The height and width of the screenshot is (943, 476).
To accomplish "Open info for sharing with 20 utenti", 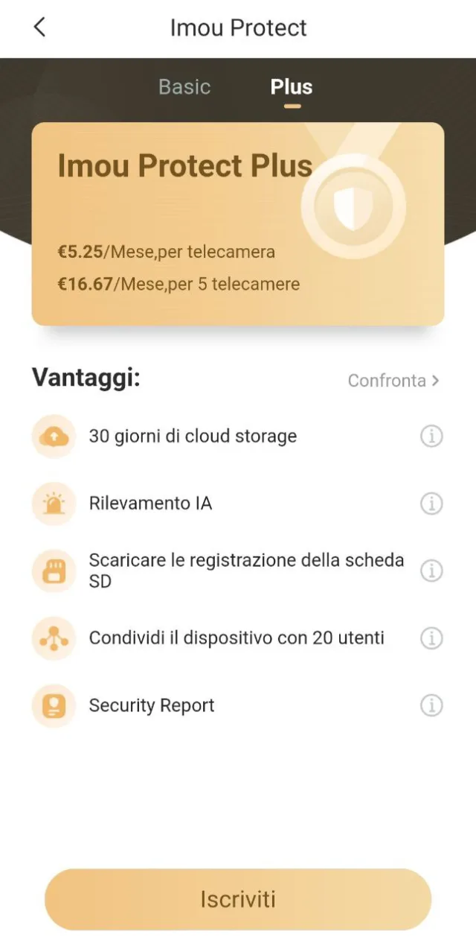I will click(x=431, y=638).
